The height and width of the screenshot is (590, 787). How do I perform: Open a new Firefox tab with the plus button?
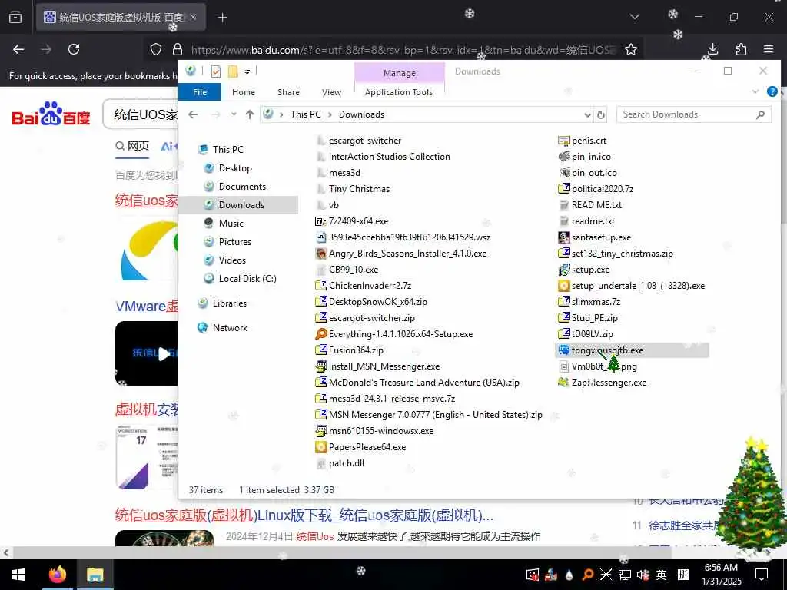(x=222, y=18)
